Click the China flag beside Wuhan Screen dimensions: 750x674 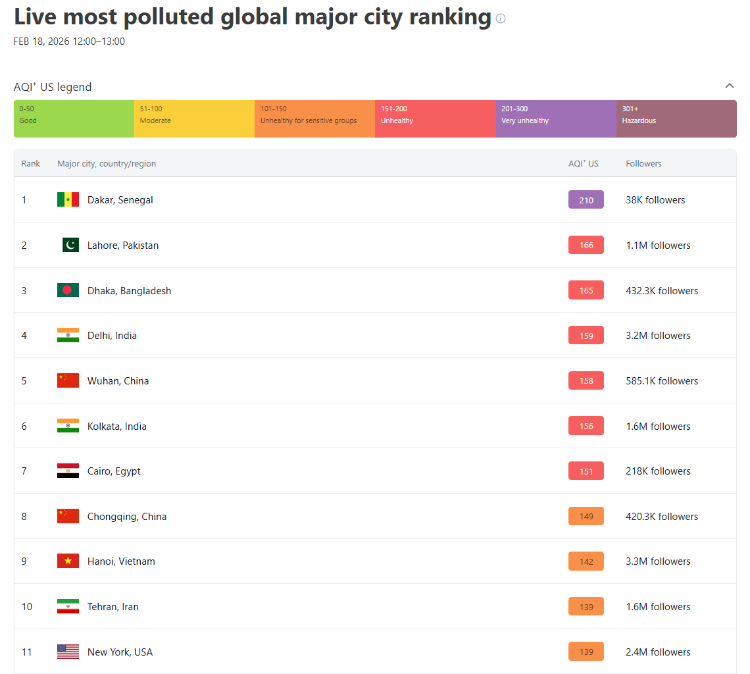[x=68, y=380]
